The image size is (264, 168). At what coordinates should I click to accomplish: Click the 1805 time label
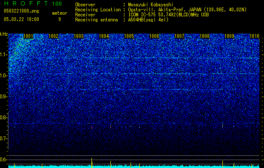point(129,36)
